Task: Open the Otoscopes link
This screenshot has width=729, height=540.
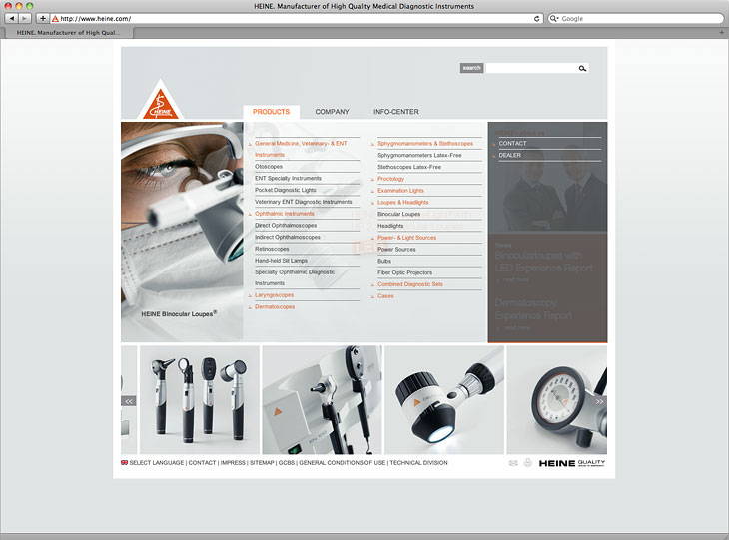Action: (269, 167)
